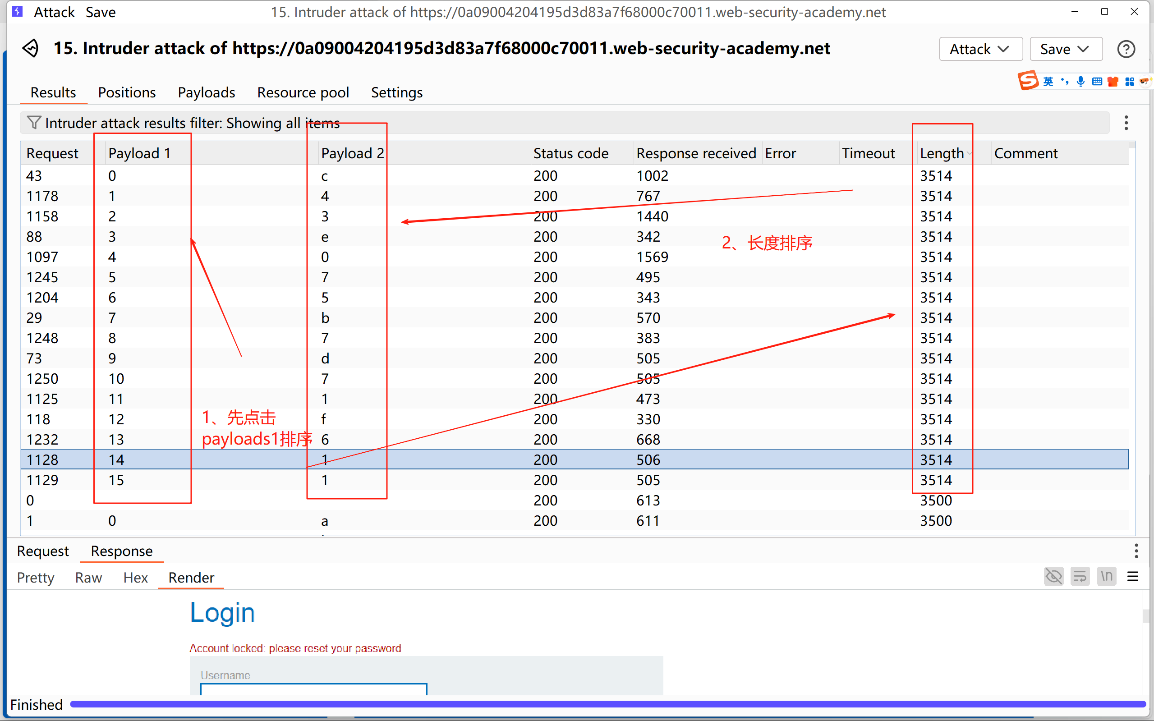The height and width of the screenshot is (721, 1154).
Task: Open the Sogou toolbox grid icon
Action: [x=1129, y=82]
